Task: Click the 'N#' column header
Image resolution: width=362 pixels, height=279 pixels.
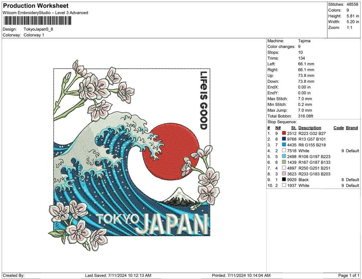Action: (x=278, y=128)
